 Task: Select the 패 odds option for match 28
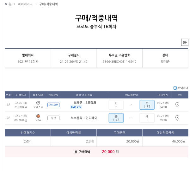(147, 118)
